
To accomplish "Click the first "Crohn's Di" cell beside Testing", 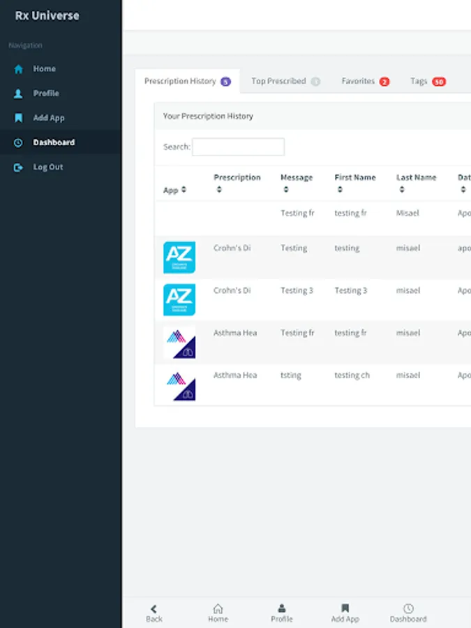I will pos(232,248).
